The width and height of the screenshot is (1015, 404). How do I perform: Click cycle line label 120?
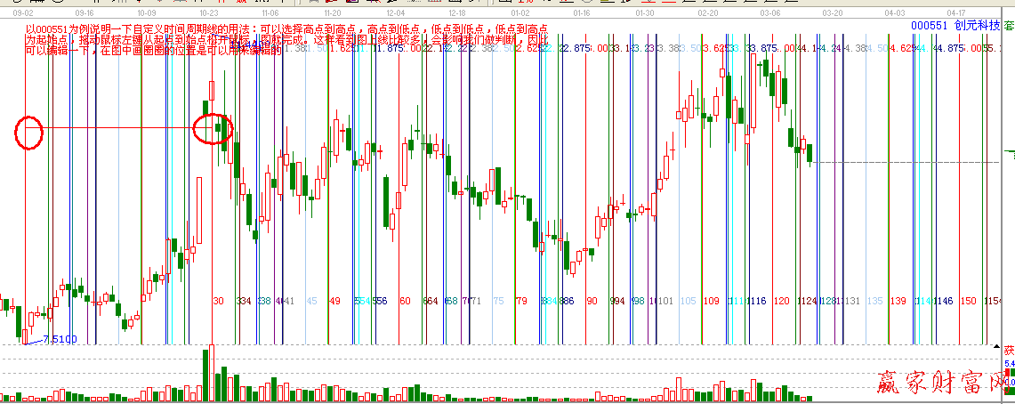coord(781,302)
